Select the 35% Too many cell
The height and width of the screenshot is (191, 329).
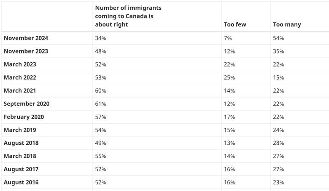278,51
